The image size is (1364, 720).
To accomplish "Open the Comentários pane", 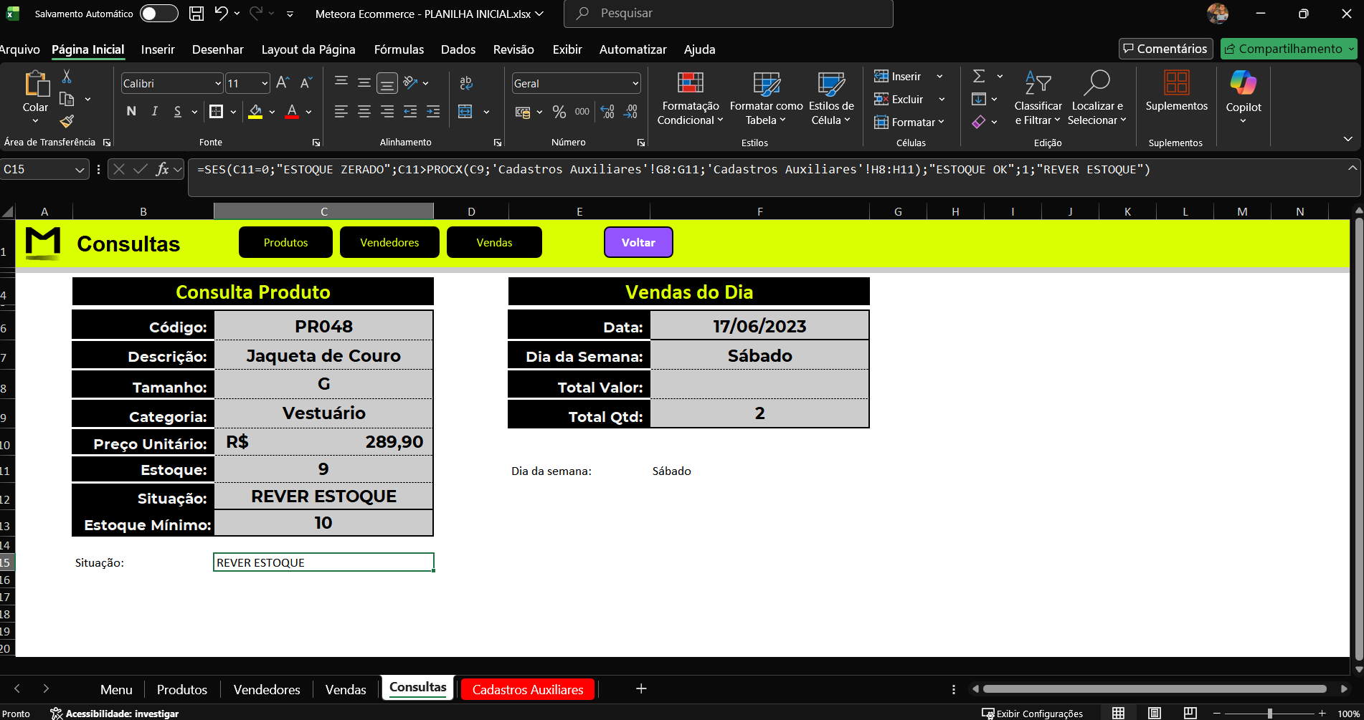I will point(1165,49).
